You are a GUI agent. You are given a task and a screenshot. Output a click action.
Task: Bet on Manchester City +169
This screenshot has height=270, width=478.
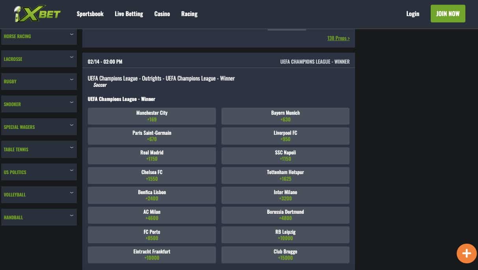point(152,116)
